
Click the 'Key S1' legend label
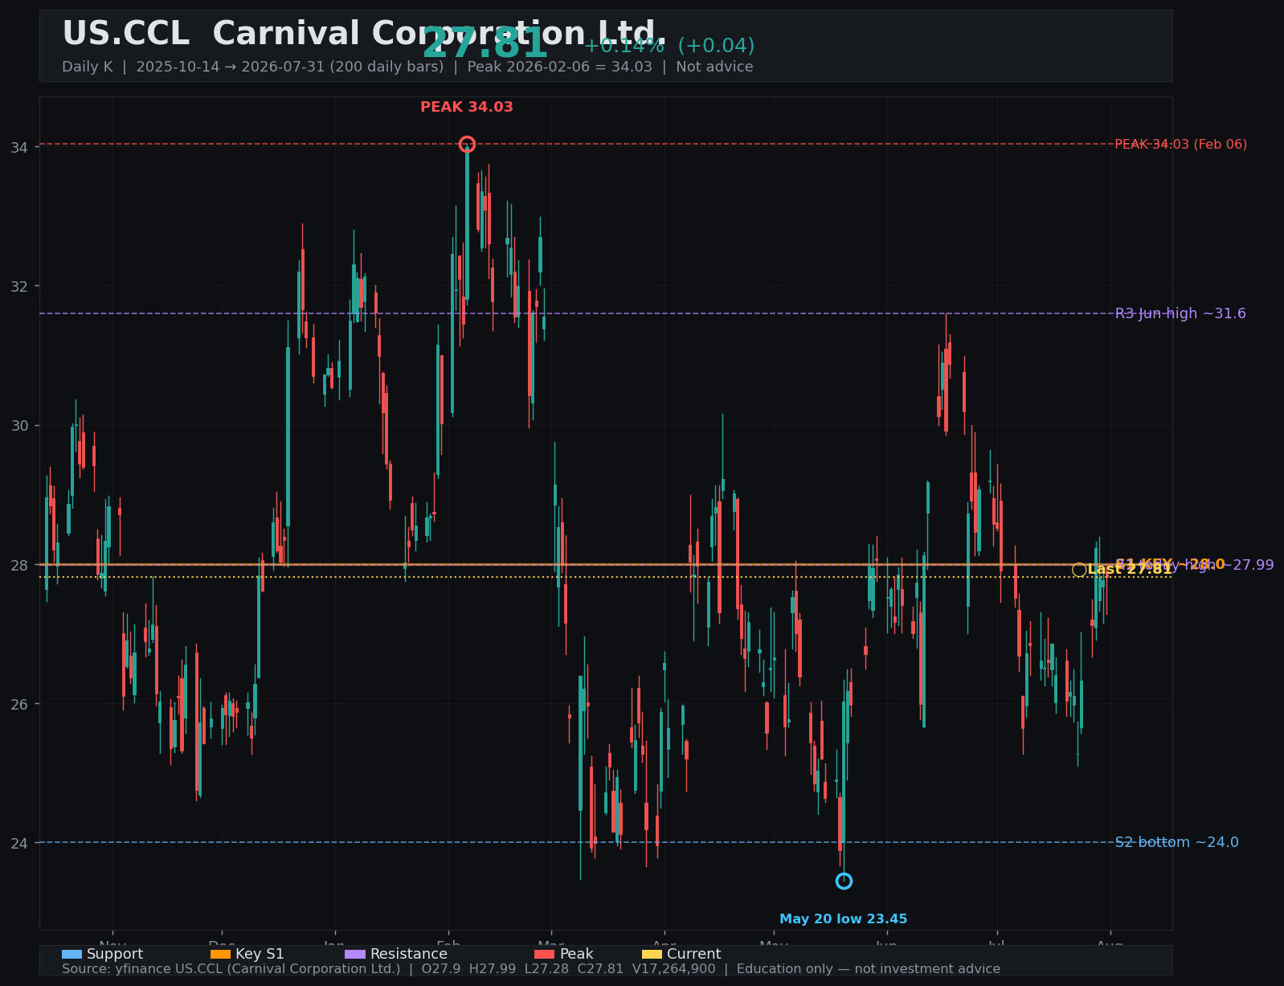[260, 954]
